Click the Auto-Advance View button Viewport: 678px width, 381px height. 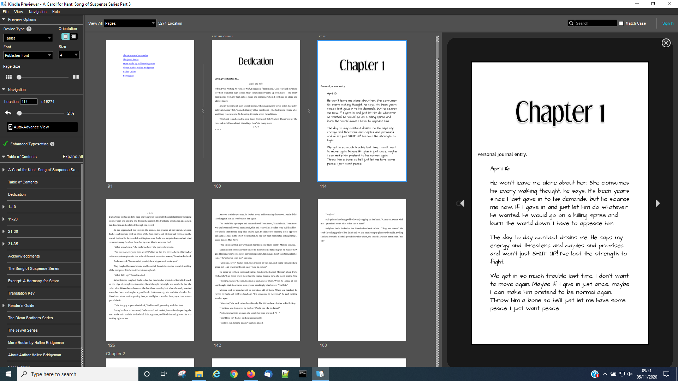[42, 127]
